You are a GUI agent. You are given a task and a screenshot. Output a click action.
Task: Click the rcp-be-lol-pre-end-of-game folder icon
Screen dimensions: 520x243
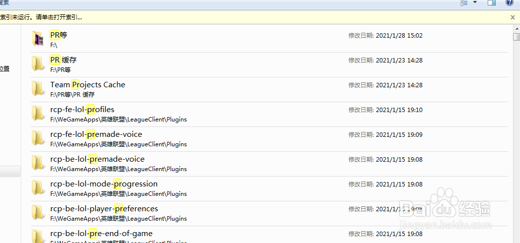point(37,237)
